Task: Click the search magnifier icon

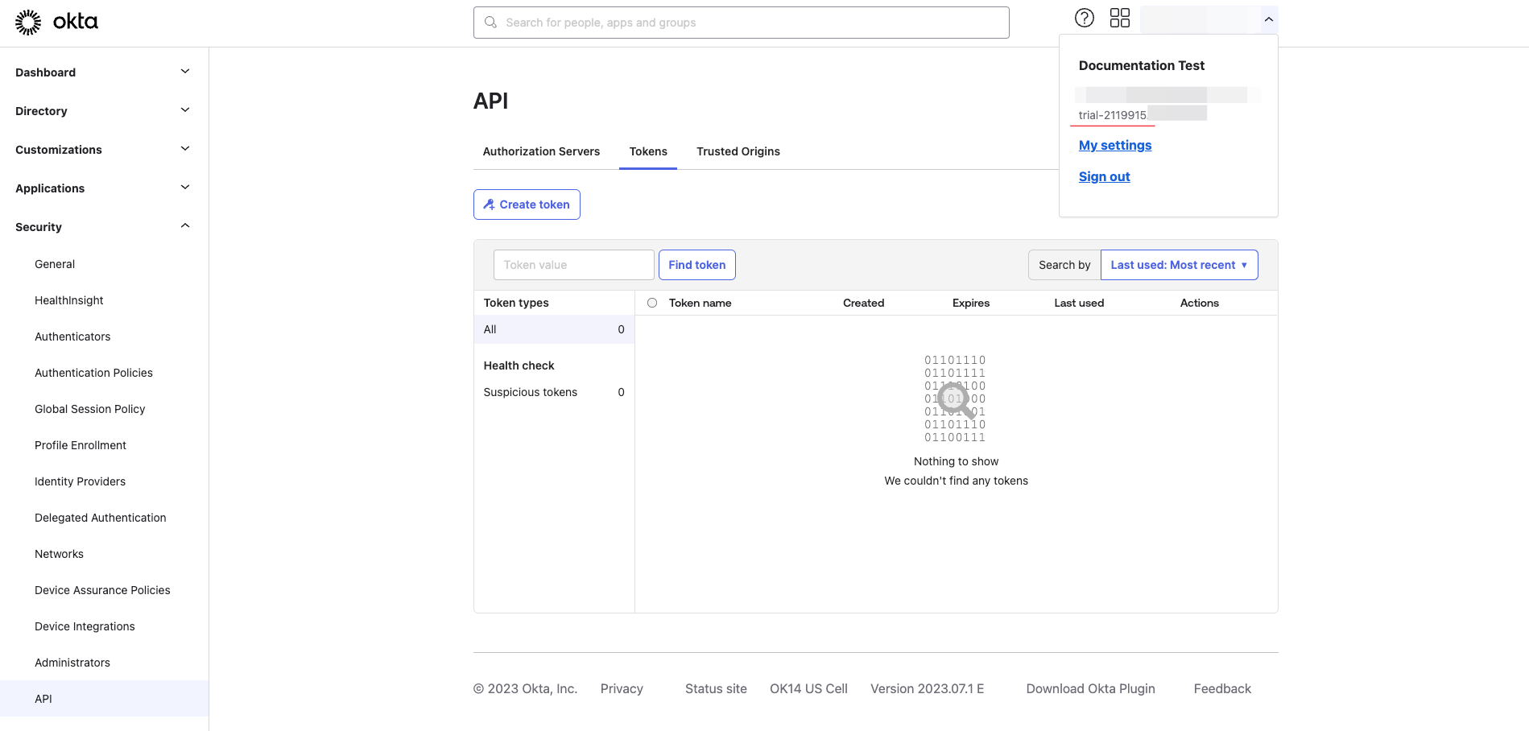Action: (x=490, y=23)
